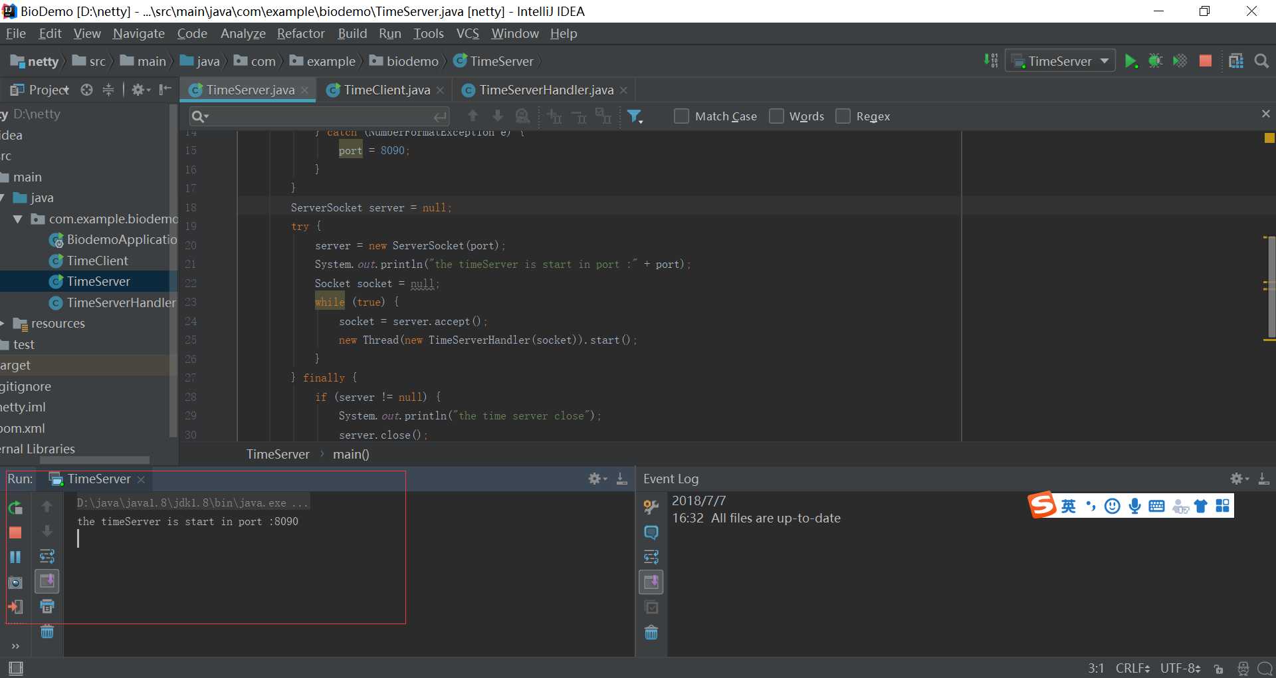Open the Project view selector dropdown

(x=39, y=90)
